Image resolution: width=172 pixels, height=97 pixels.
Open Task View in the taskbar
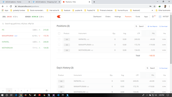[x=11, y=95]
